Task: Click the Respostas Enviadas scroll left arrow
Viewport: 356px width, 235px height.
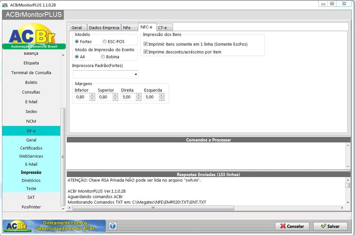Action: tap(69, 208)
